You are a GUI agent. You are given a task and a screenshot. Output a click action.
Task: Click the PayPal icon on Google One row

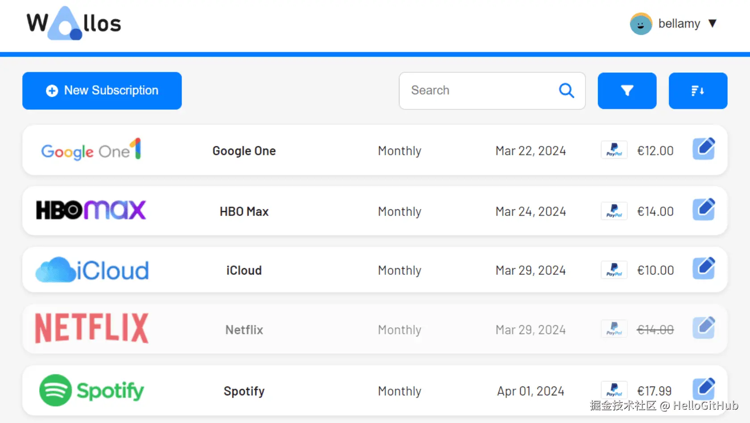614,150
